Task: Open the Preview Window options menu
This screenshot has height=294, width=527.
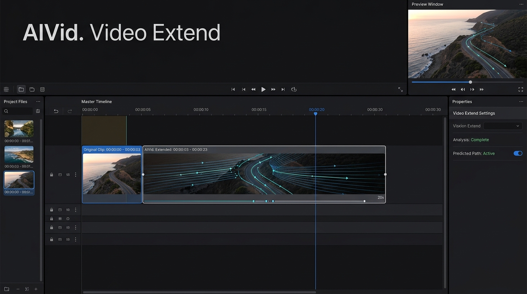Action: (521, 4)
